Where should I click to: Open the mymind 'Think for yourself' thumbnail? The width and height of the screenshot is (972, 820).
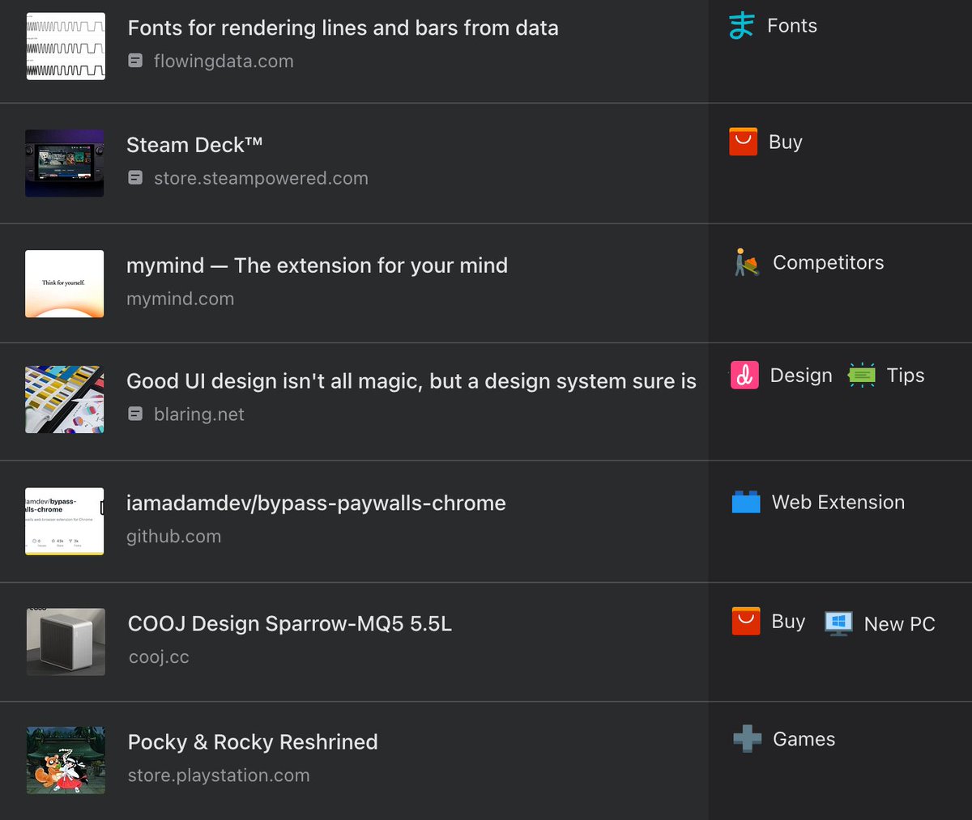pyautogui.click(x=65, y=283)
